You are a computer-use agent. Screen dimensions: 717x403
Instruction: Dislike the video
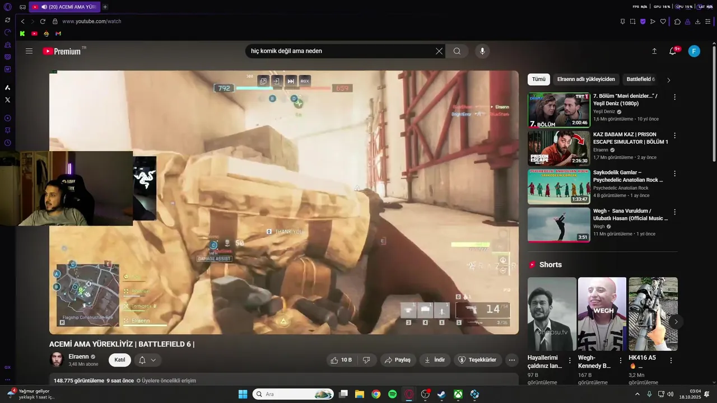coord(366,360)
